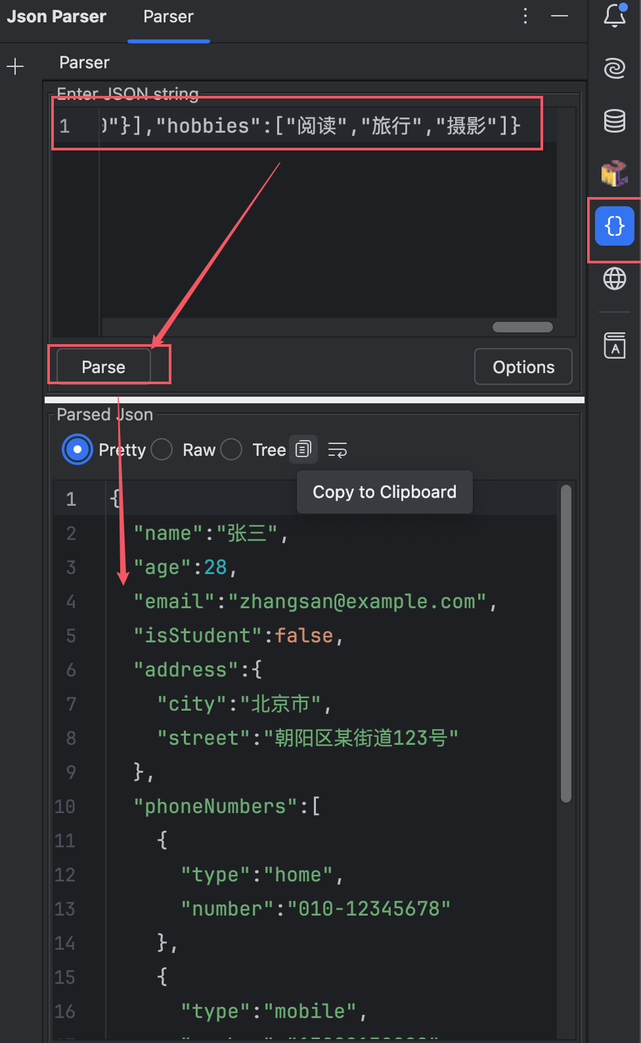
Task: Select the inner Parser tab
Action: click(x=84, y=62)
